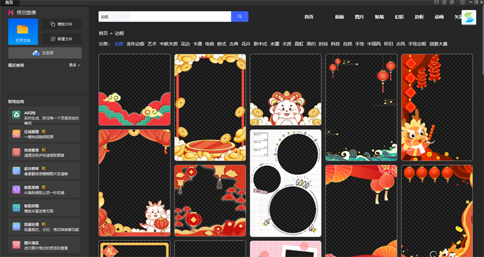Expand the 边框 search category dropdown
484x257 pixels.
click(x=114, y=17)
